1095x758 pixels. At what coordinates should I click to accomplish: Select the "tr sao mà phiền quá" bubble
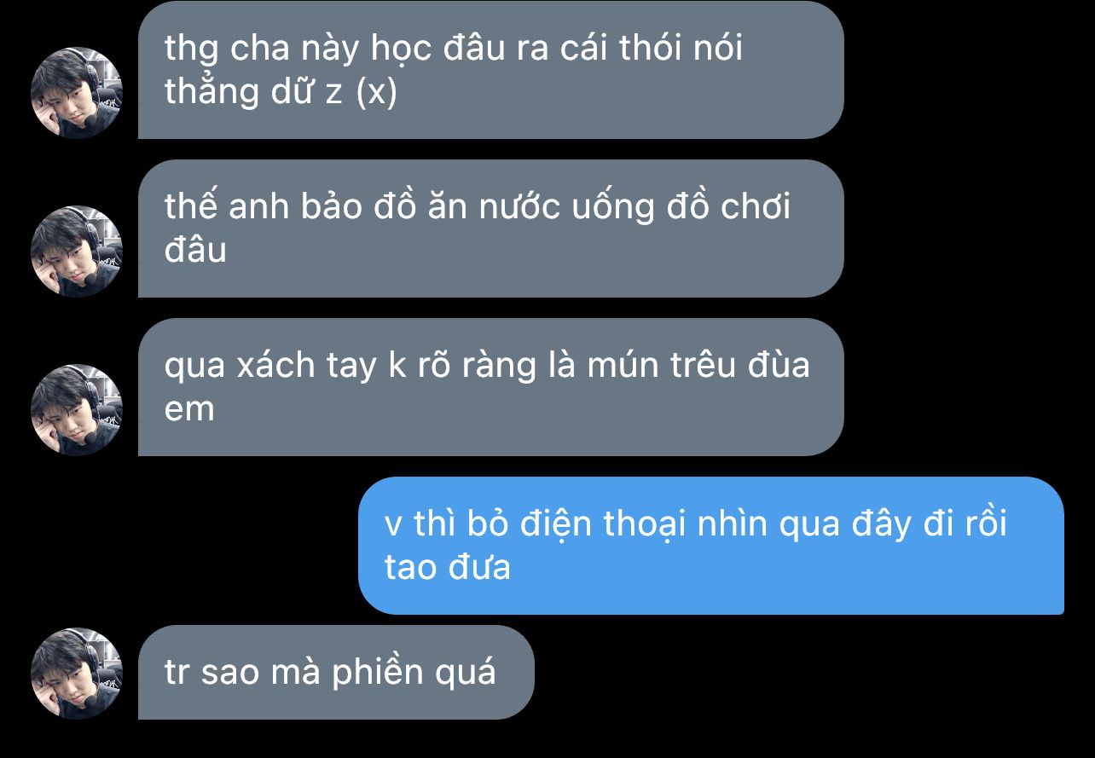click(x=336, y=673)
